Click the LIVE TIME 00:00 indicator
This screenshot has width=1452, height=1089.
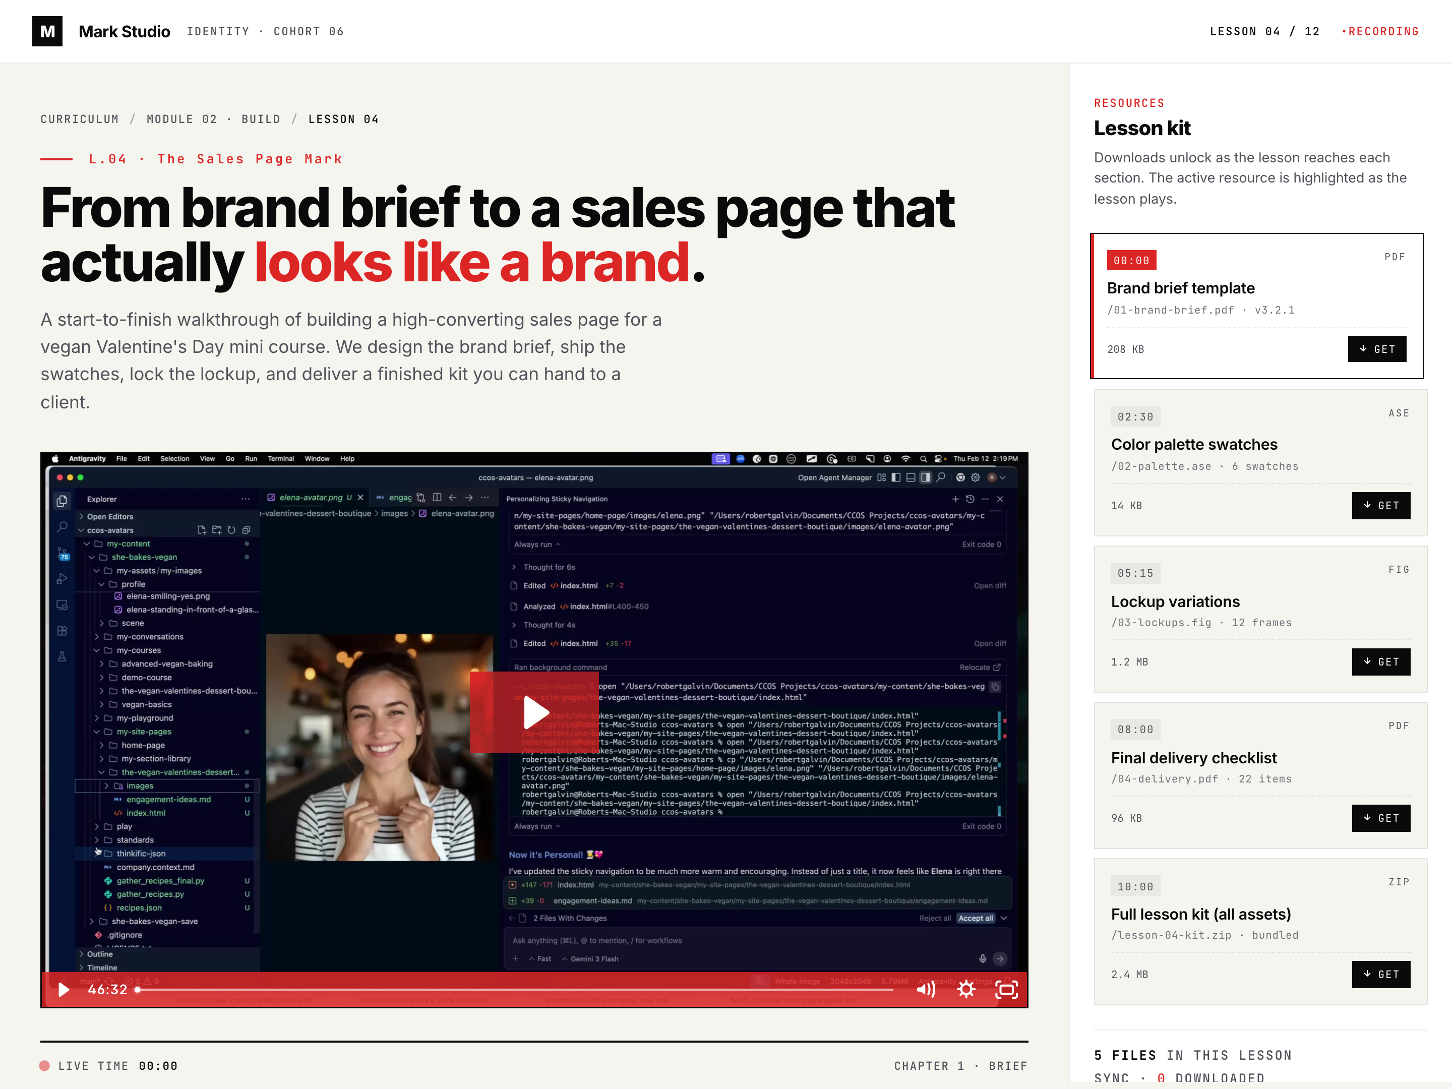109,1066
